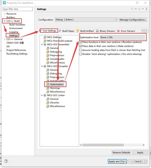The image size is (151, 168).
Task: Click the Error Parsers red icon
Action: click(x=118, y=31)
